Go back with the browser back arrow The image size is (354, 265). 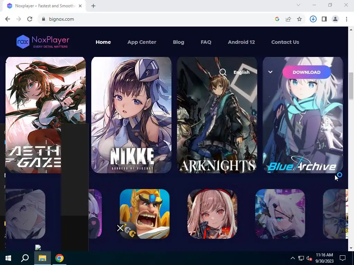(x=8, y=19)
